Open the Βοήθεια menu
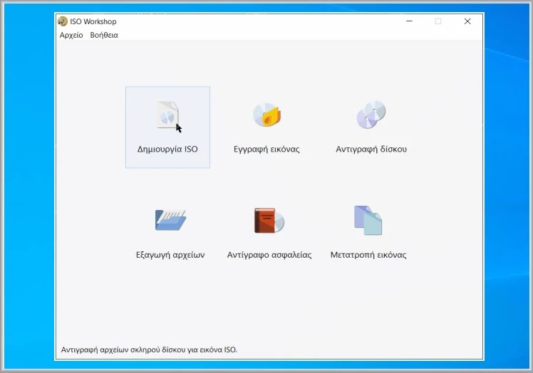Image resolution: width=533 pixels, height=373 pixels. (104, 35)
